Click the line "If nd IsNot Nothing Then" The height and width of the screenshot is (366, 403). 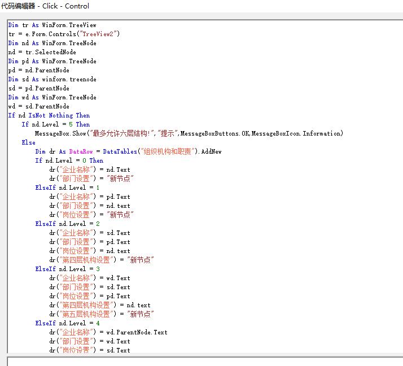[49, 115]
